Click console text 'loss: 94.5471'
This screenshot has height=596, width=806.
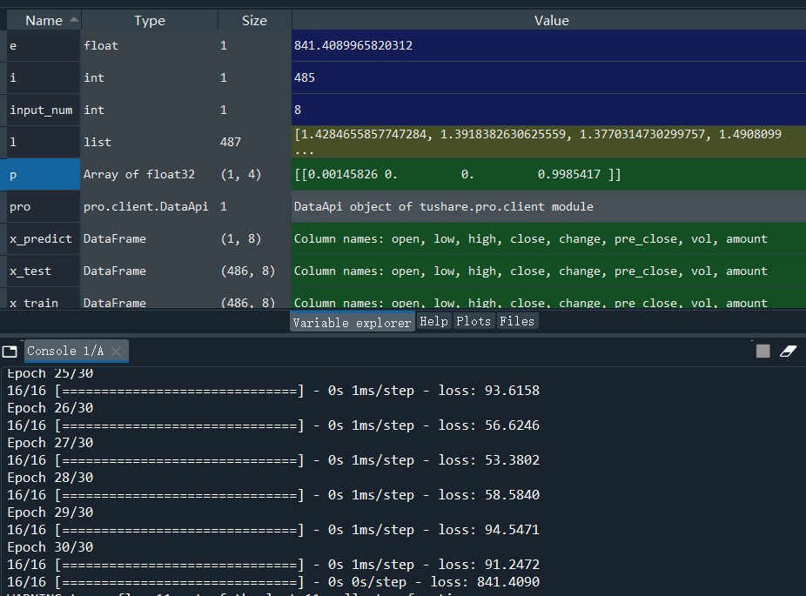point(489,530)
